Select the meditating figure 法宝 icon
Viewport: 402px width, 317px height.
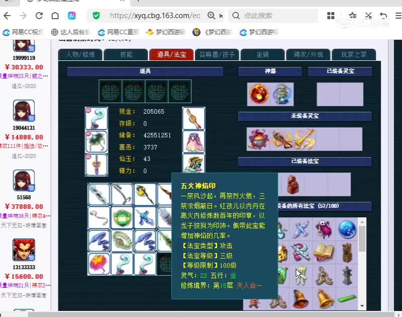pos(324,275)
